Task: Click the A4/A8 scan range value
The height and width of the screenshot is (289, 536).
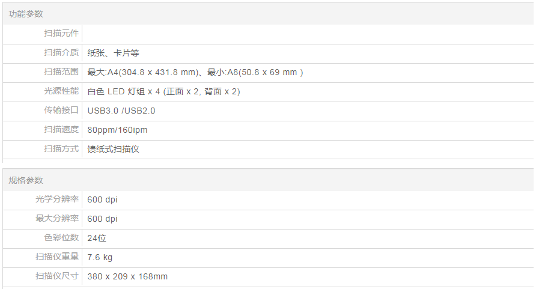Action: coord(195,72)
